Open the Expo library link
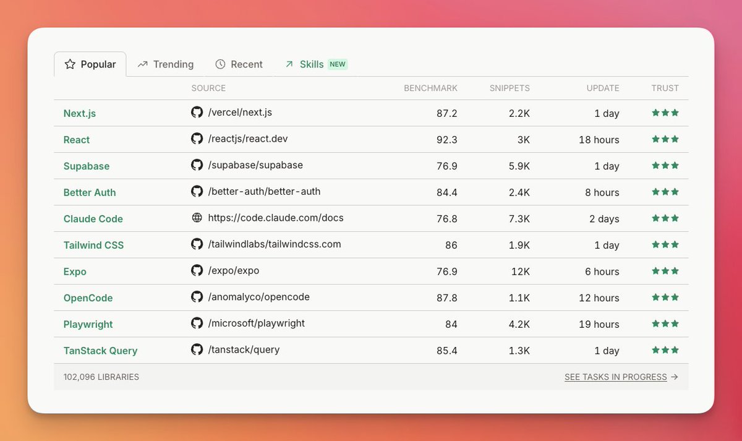Image resolution: width=742 pixels, height=441 pixels. point(75,272)
